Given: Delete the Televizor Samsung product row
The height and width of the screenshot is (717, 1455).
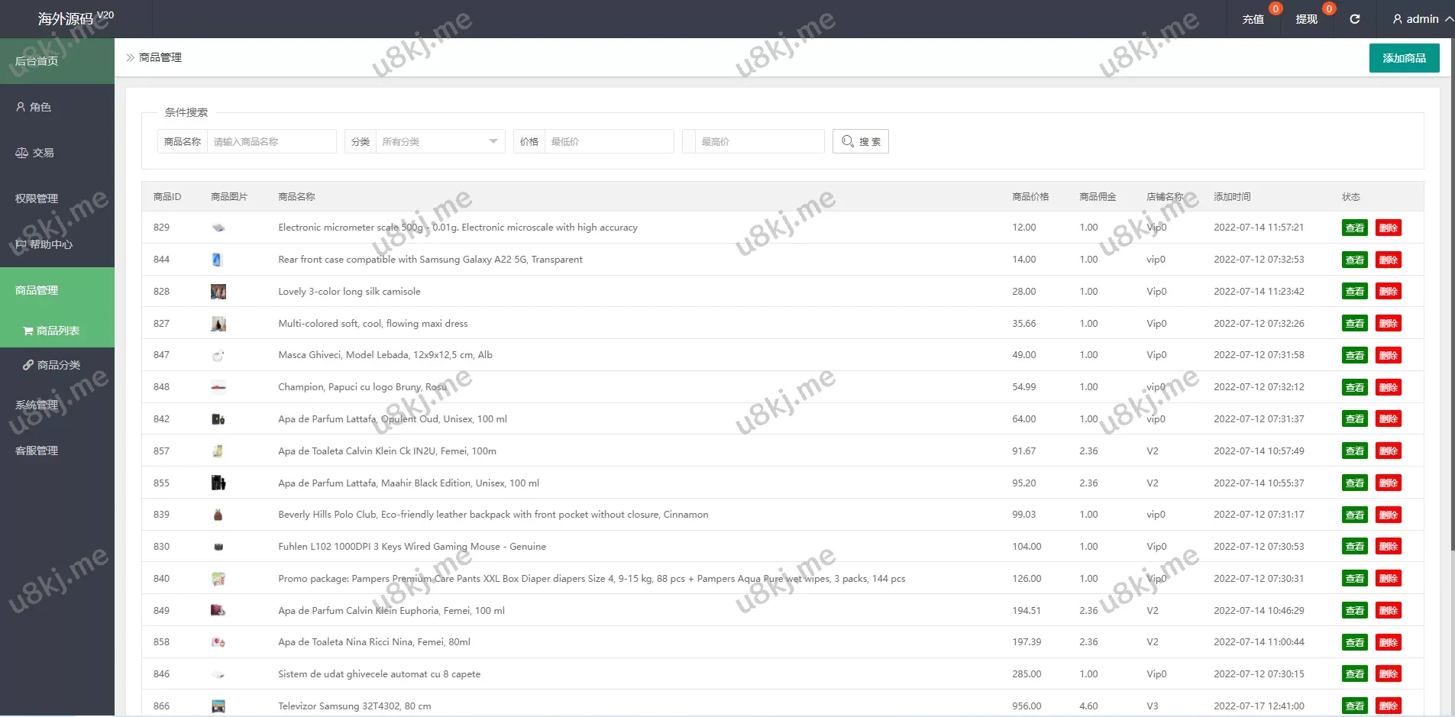Looking at the screenshot, I should pos(1388,706).
